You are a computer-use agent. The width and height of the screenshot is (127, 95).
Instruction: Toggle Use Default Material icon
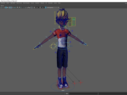click(x=8, y=7)
